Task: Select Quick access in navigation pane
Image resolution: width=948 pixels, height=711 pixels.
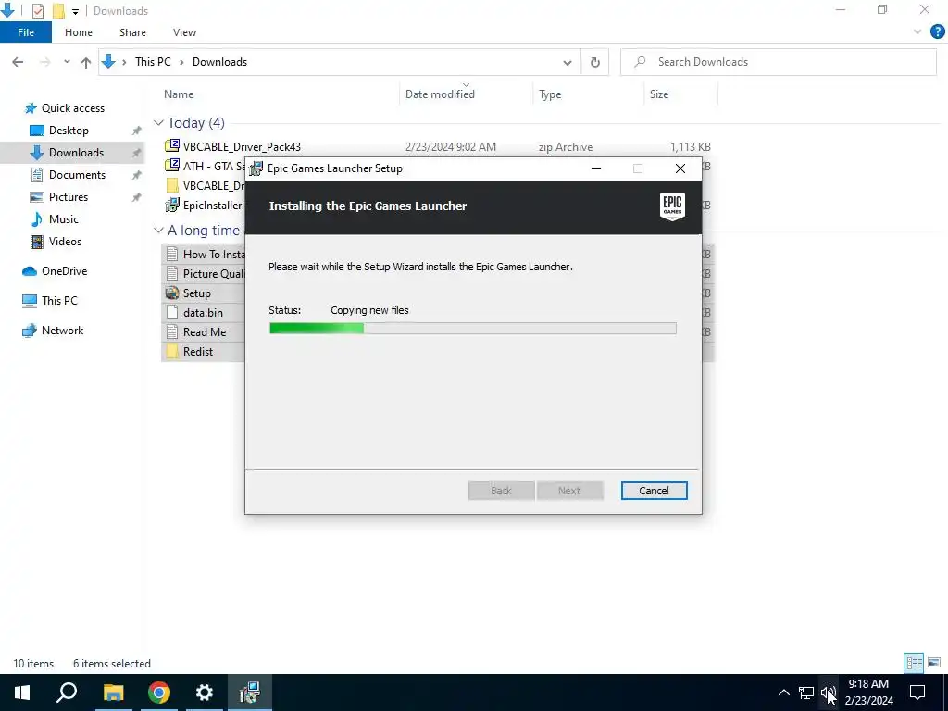Action: [72, 108]
